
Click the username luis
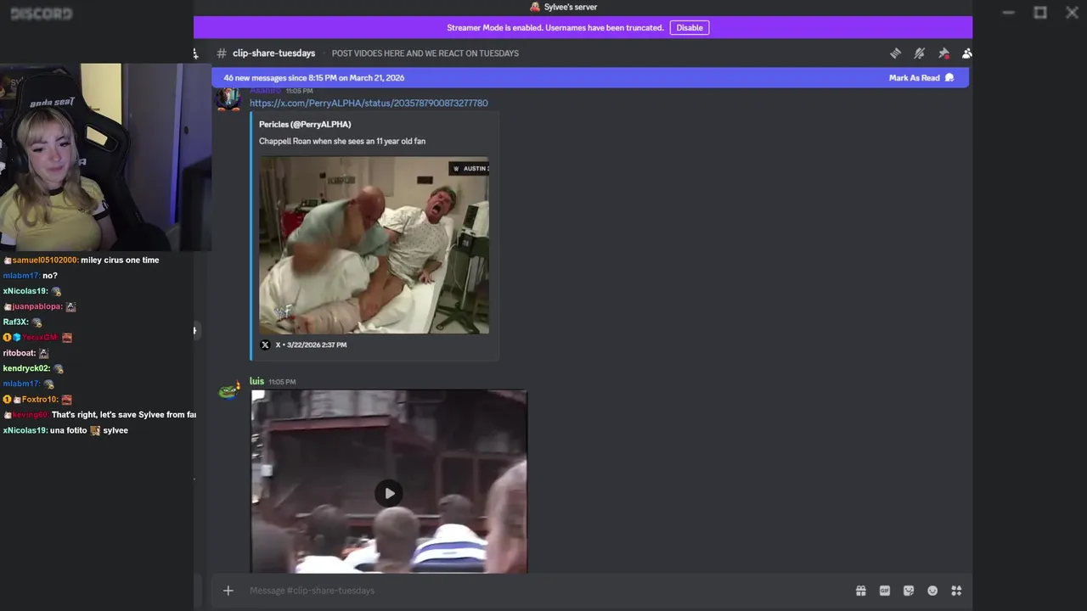click(256, 381)
